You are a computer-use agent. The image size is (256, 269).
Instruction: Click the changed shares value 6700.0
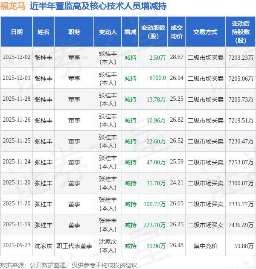(x=157, y=78)
